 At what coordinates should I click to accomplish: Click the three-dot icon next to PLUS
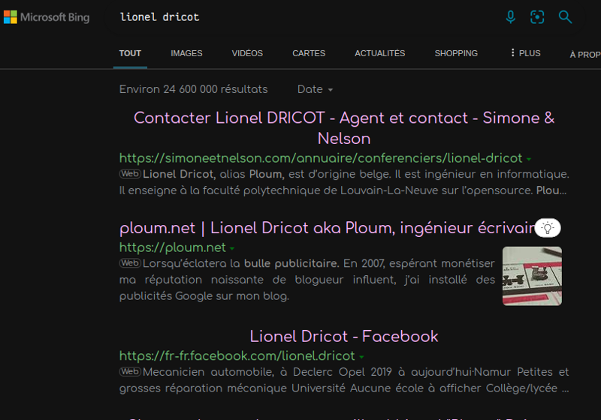[x=513, y=52]
